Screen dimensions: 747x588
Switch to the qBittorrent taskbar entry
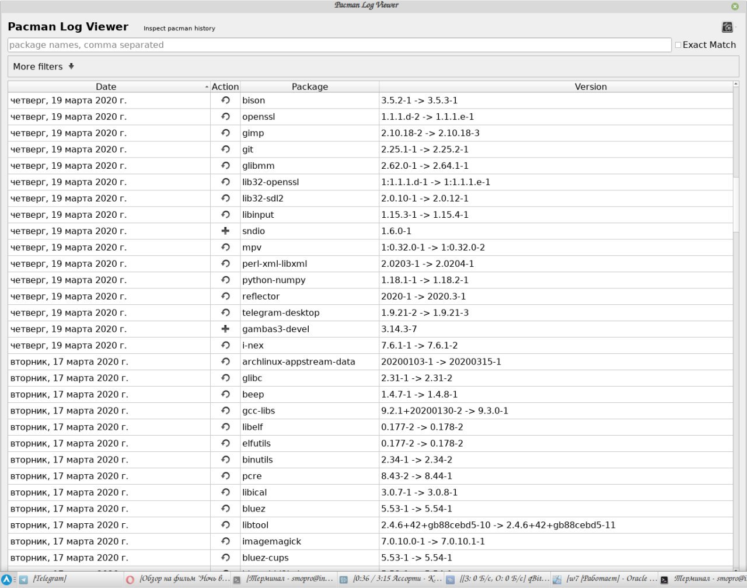[497, 579]
